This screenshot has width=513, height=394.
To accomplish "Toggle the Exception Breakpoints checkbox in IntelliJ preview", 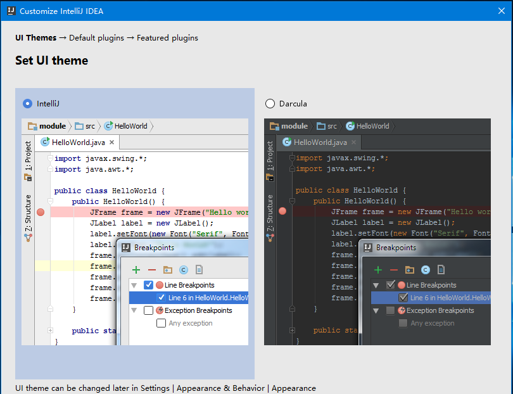I will point(149,310).
